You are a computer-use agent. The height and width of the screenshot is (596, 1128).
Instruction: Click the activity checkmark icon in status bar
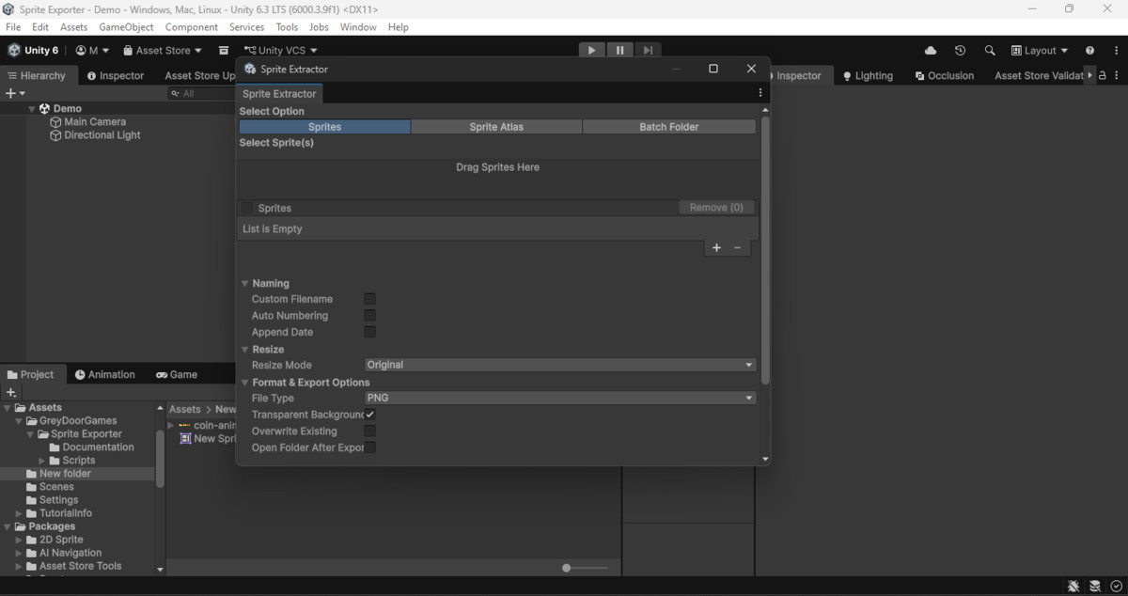(1116, 586)
